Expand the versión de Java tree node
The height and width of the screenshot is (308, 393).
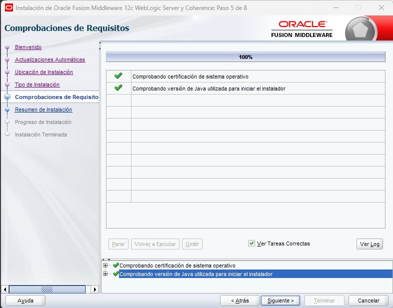pyautogui.click(x=105, y=273)
